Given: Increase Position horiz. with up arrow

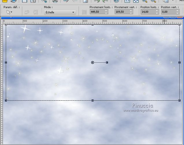Looking at the screenshot, I should pyautogui.click(x=157, y=11).
